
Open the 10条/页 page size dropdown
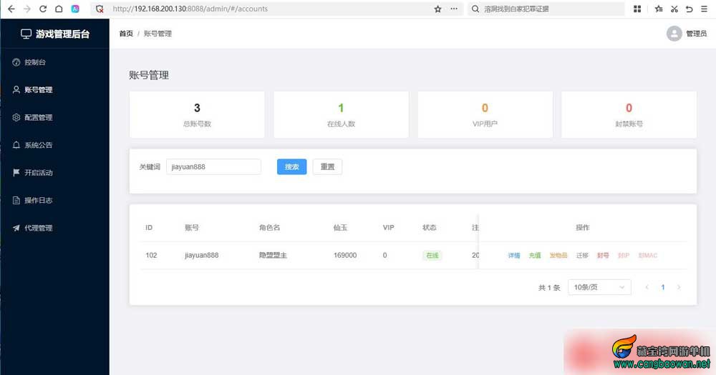point(599,287)
